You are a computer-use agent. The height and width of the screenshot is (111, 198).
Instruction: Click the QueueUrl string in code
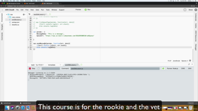coord(70,36)
